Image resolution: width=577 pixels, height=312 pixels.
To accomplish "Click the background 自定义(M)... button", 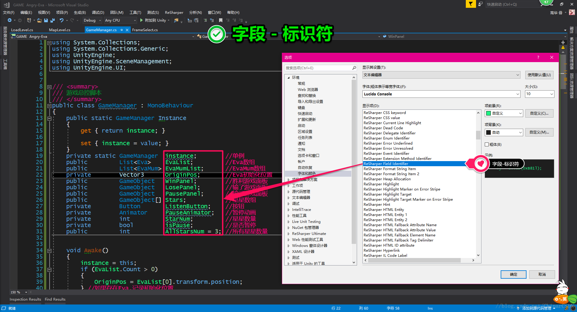I will [539, 132].
